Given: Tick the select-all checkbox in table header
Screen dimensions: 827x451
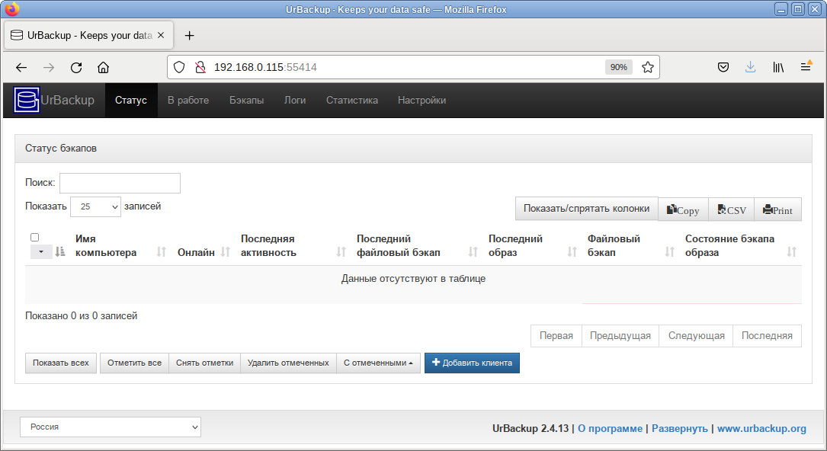Looking at the screenshot, I should pyautogui.click(x=35, y=237).
